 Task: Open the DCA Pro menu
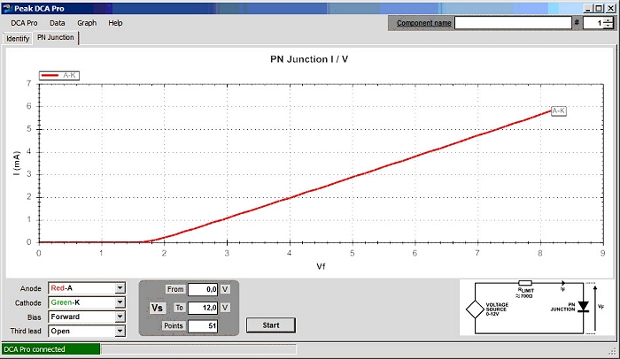click(x=24, y=22)
